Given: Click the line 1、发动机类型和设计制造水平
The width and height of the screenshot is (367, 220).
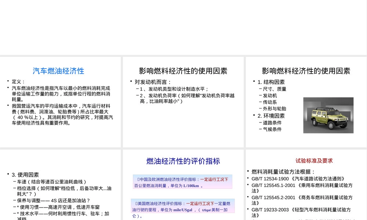Looking at the screenshot, I should (x=174, y=89).
